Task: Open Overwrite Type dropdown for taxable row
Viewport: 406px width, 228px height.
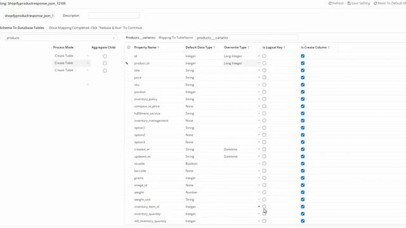Action: tap(259, 163)
